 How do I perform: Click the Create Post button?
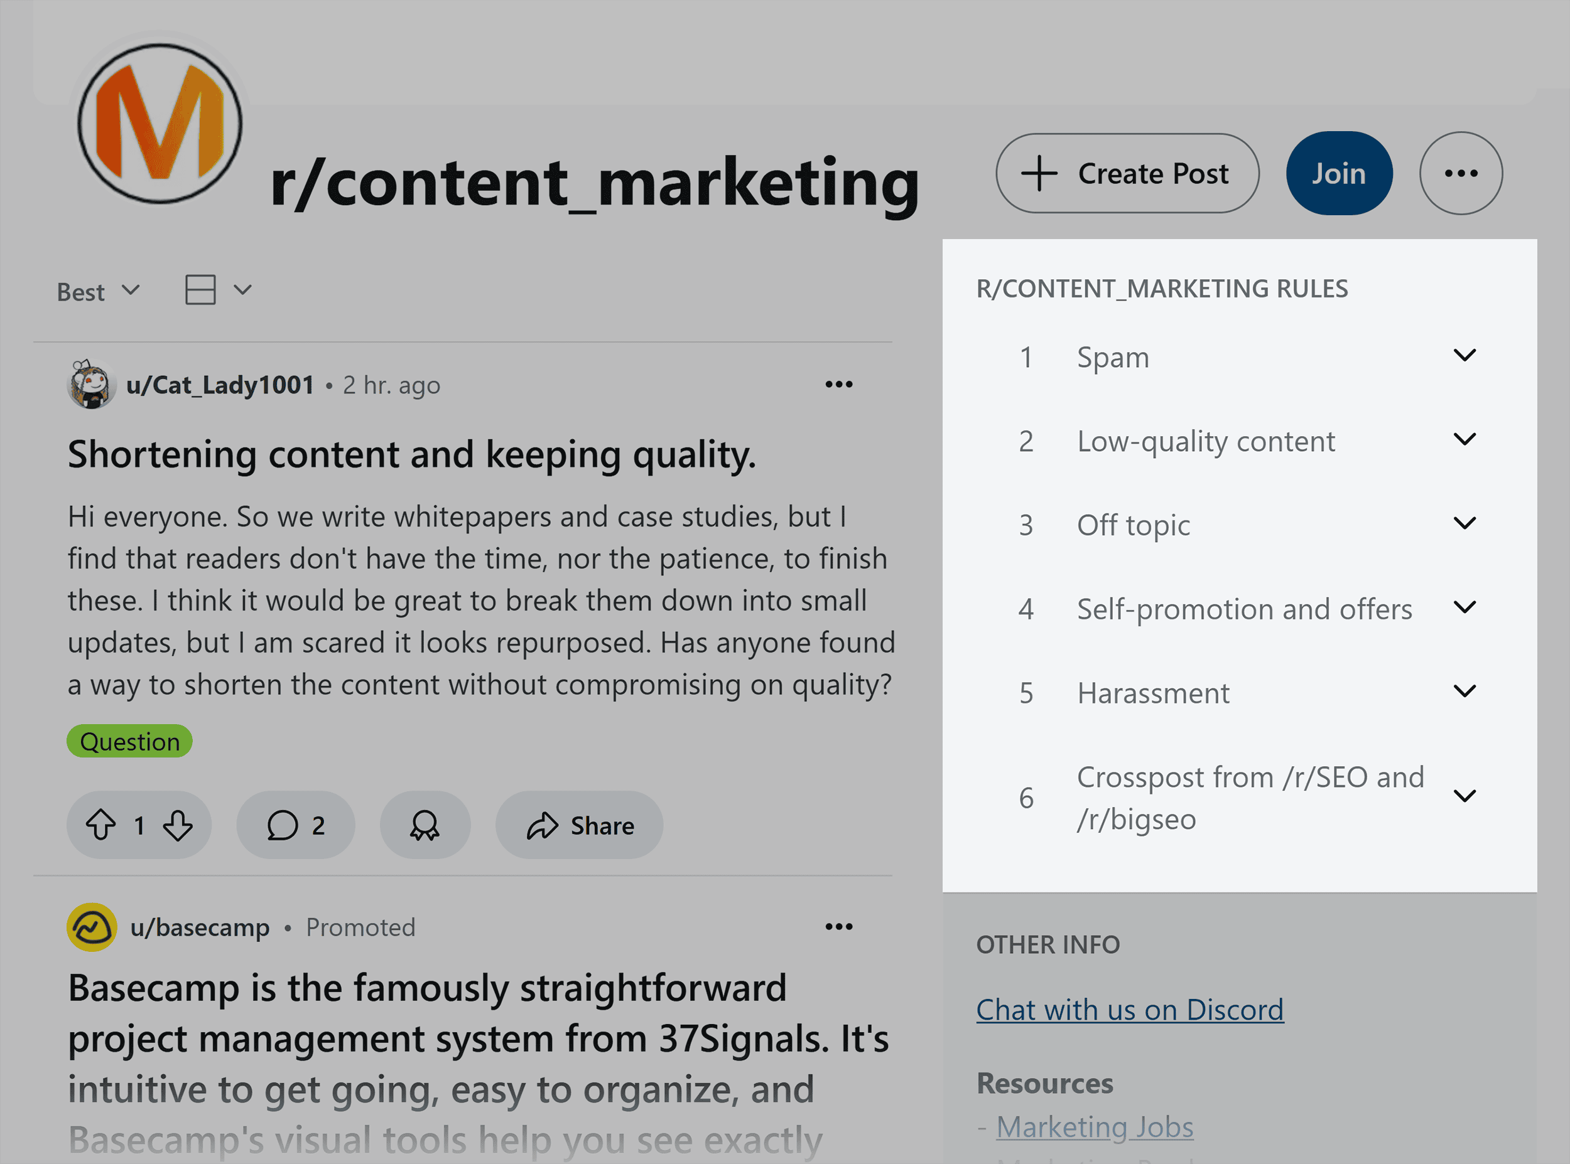1127,173
